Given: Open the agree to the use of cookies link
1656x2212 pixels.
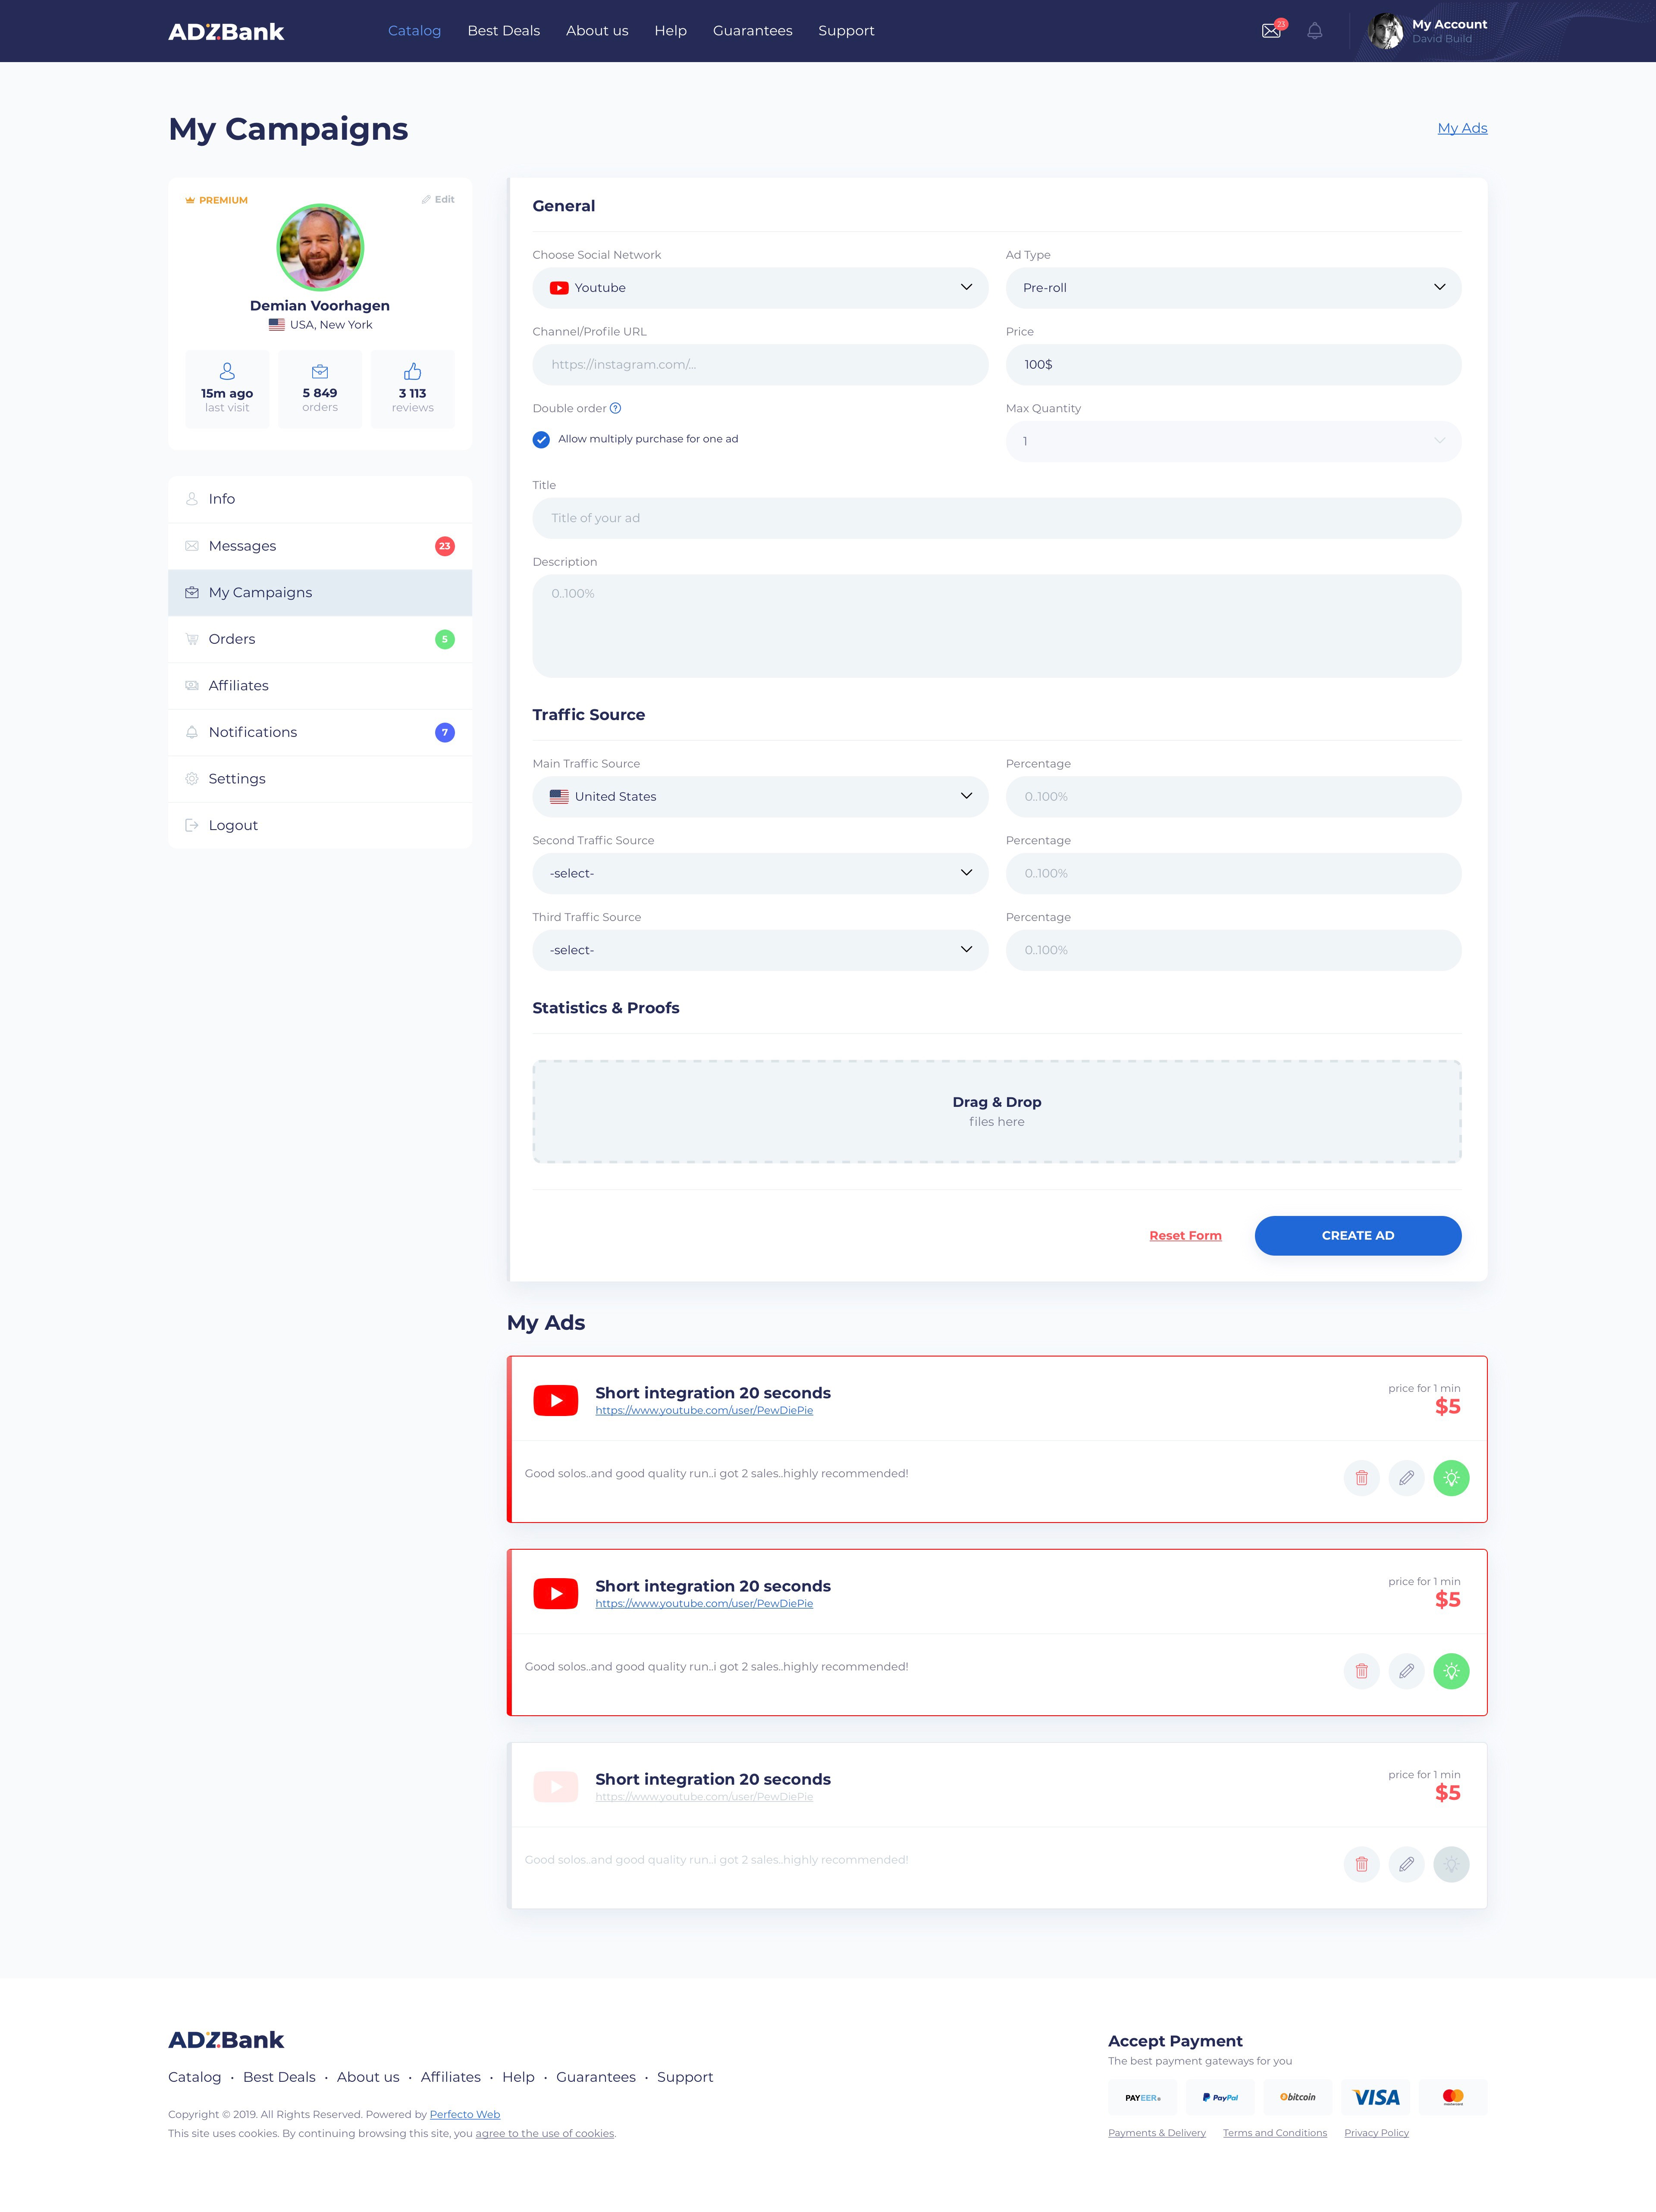Looking at the screenshot, I should tap(545, 2133).
